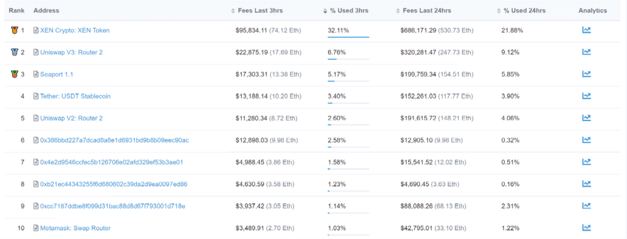Open the Seaport 1.1 address link

click(56, 74)
